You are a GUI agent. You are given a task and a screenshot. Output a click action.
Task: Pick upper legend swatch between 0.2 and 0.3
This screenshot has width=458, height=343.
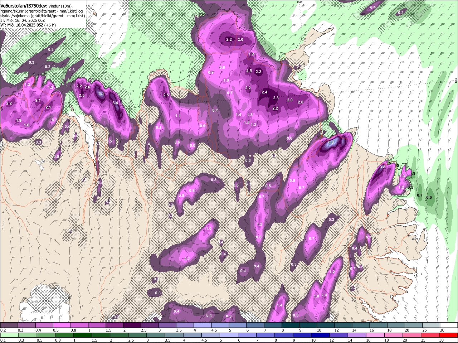pyautogui.click(x=9, y=325)
